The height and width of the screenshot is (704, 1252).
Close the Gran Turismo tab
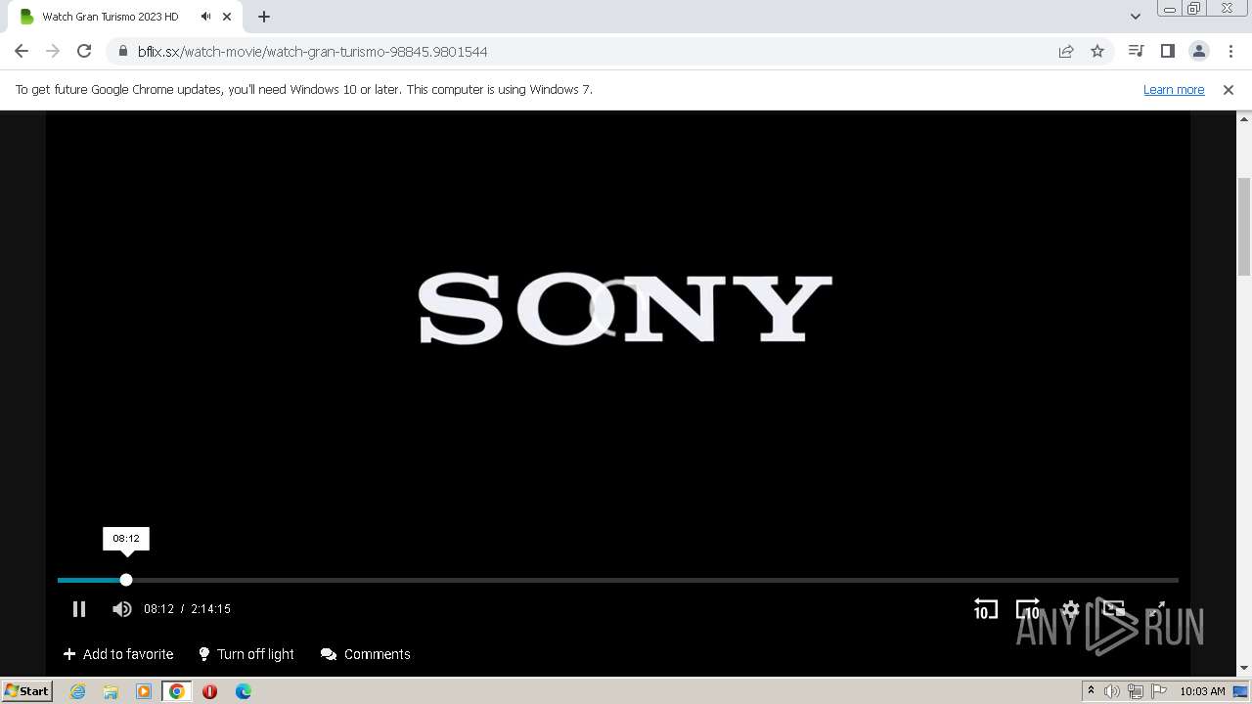(227, 17)
